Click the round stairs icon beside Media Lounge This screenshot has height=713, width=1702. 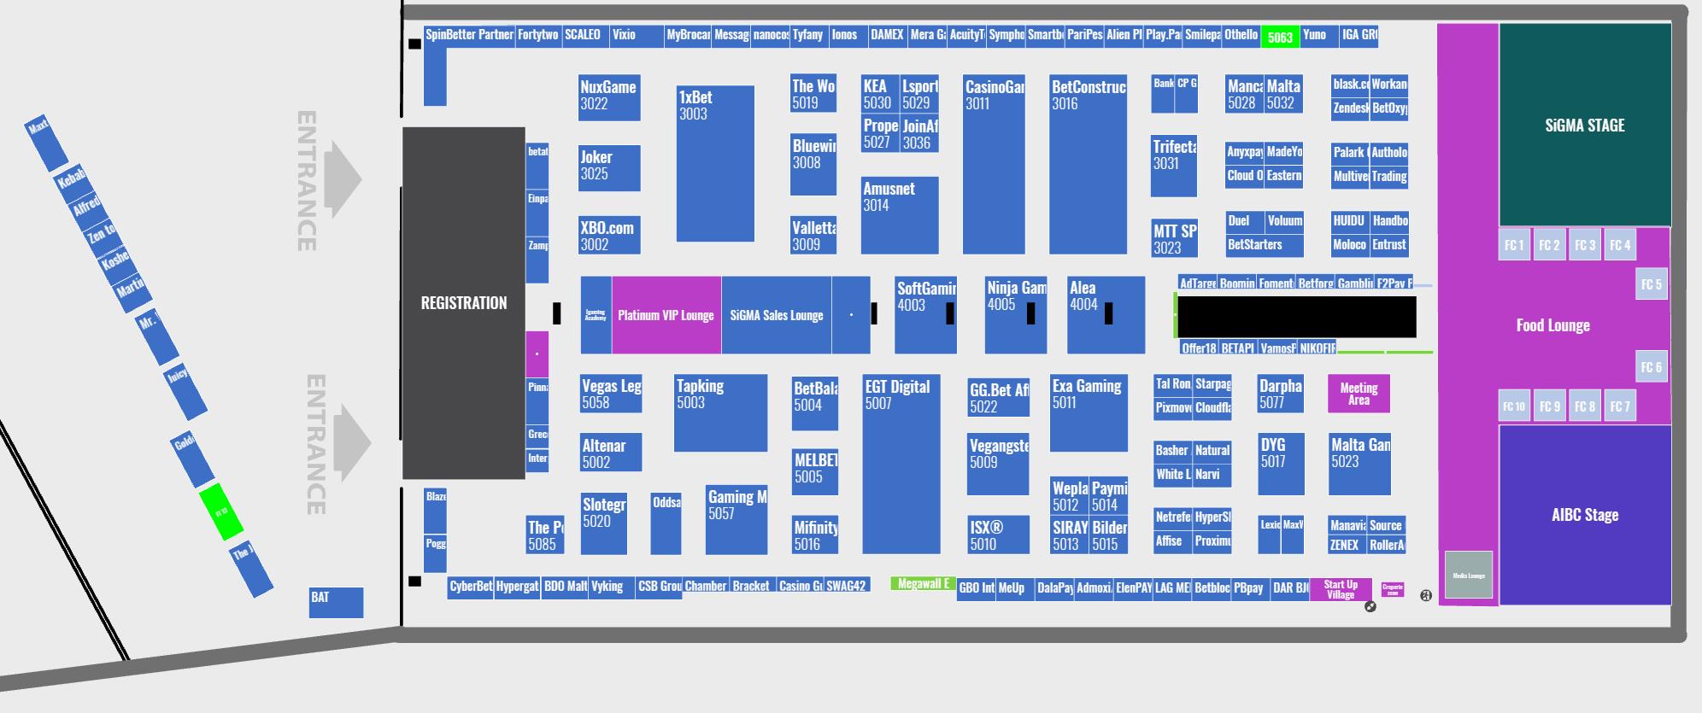coord(1425,596)
